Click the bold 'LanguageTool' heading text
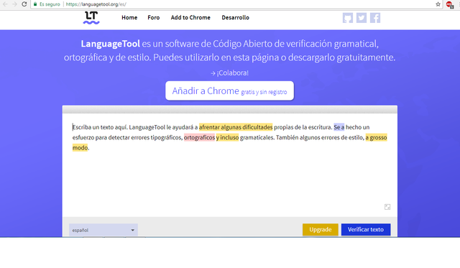 coord(110,44)
